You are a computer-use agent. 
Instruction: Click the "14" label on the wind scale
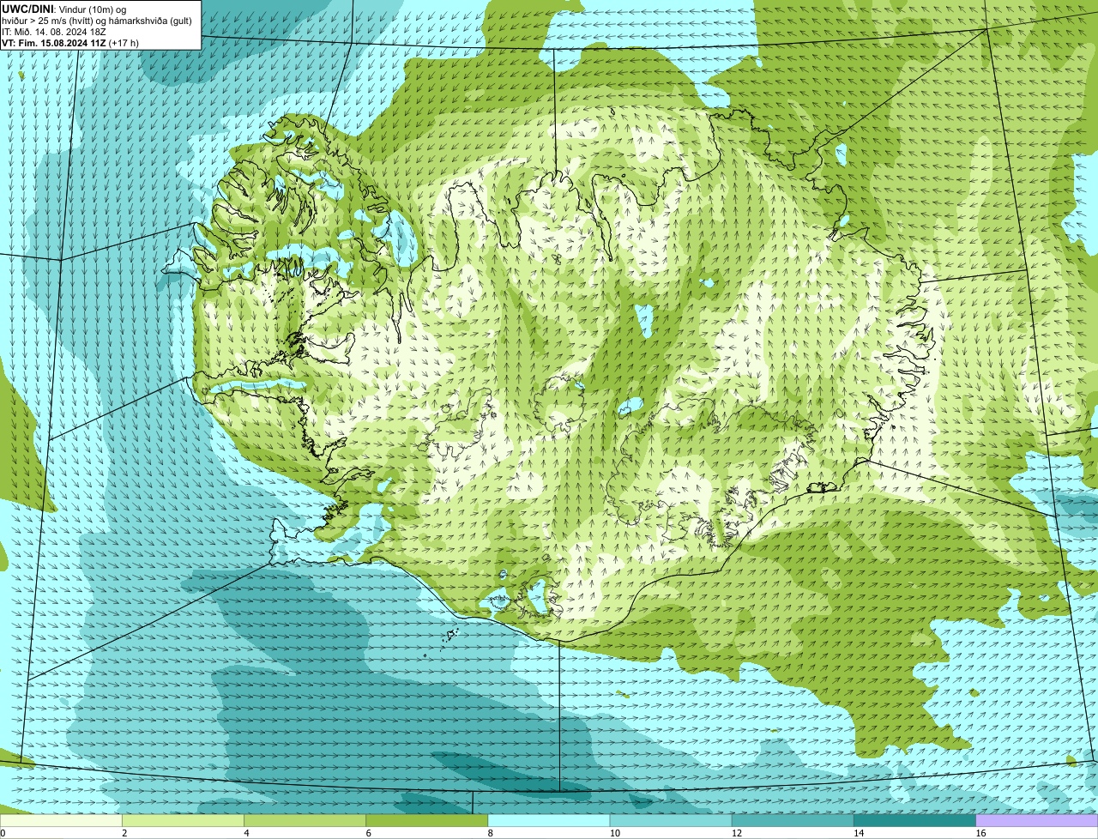click(x=858, y=833)
